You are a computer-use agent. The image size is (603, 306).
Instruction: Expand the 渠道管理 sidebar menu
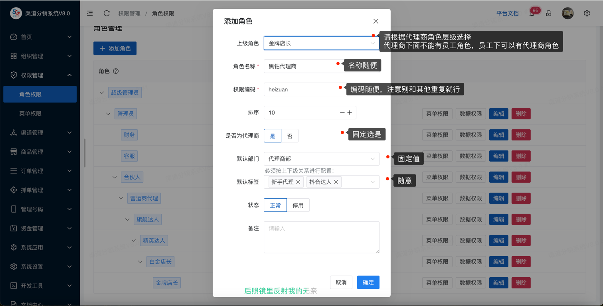[40, 133]
